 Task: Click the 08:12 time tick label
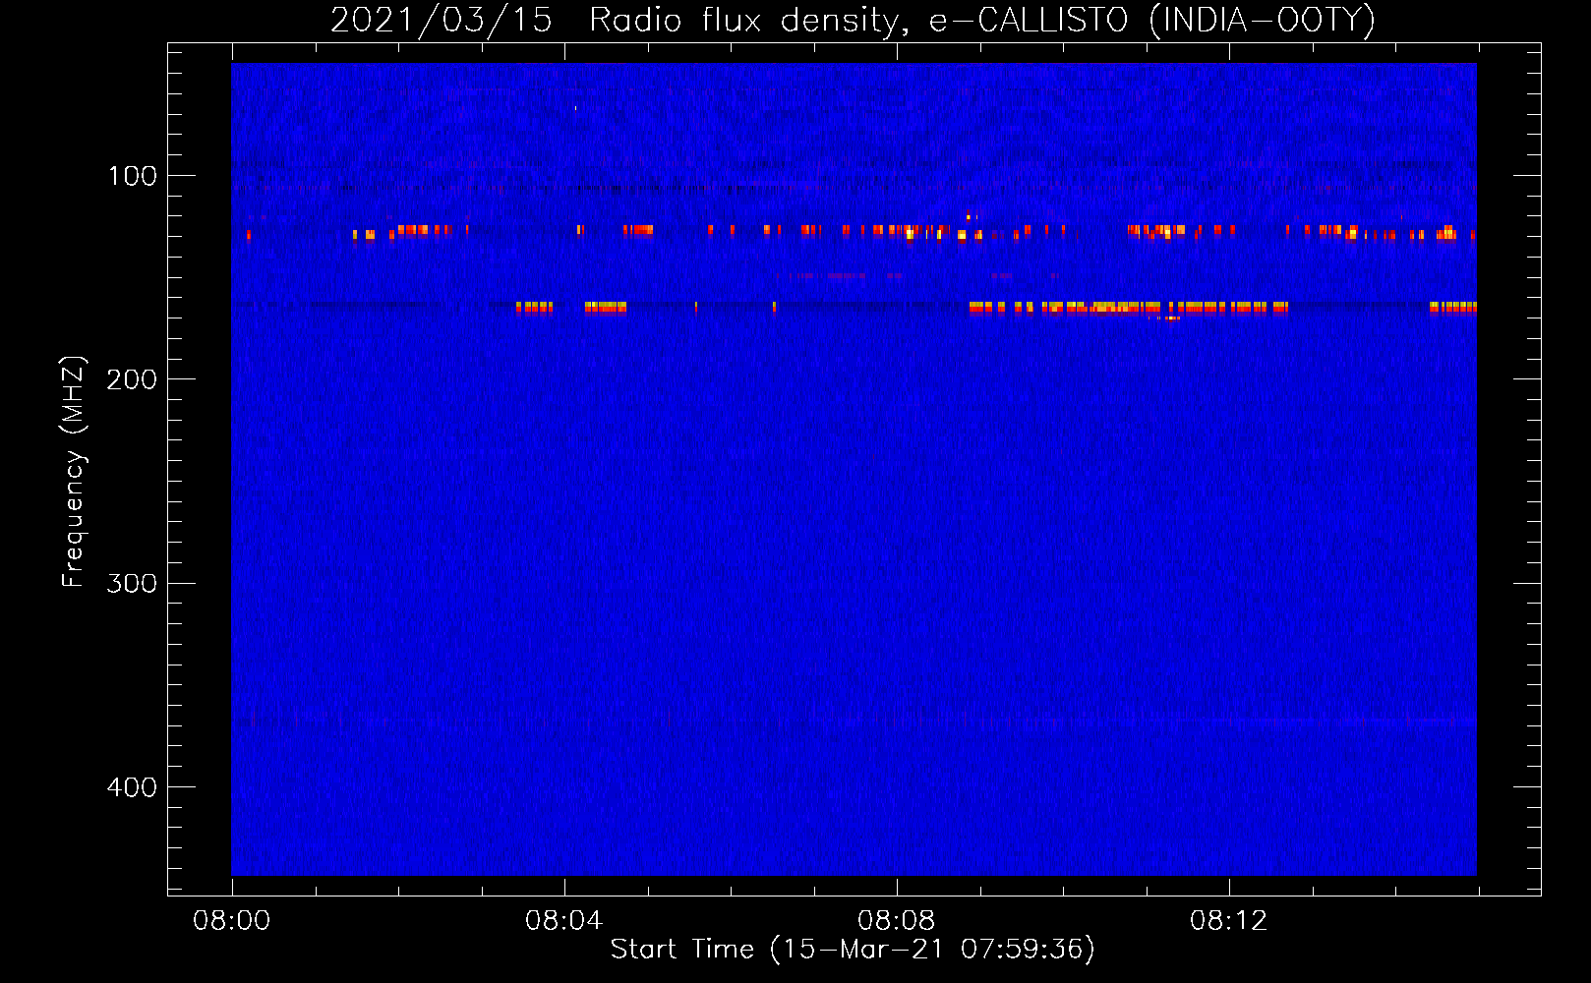point(1229,921)
